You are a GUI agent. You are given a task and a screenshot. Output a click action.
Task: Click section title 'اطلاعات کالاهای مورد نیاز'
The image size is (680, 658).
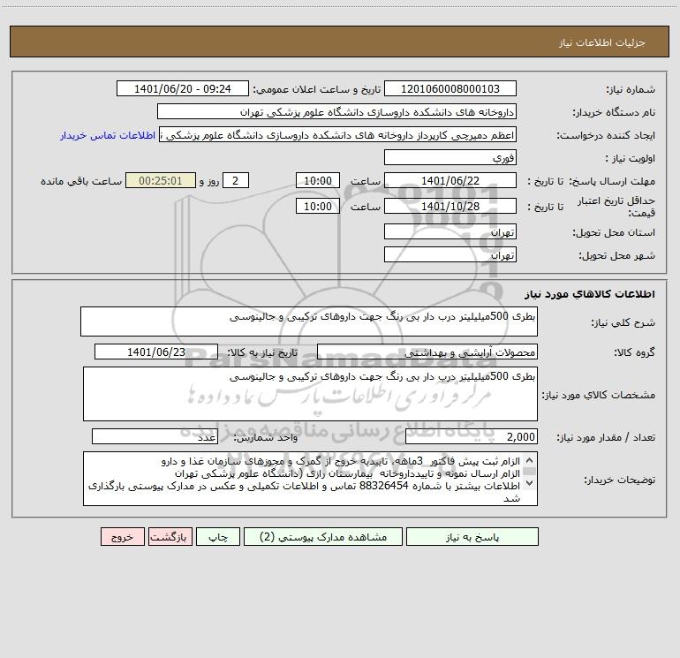(x=590, y=293)
